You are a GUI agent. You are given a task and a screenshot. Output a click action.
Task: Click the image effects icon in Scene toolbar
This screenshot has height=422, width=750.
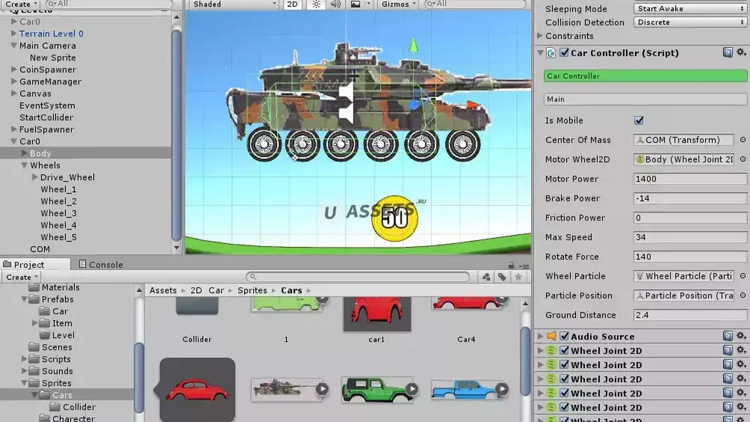tap(356, 4)
